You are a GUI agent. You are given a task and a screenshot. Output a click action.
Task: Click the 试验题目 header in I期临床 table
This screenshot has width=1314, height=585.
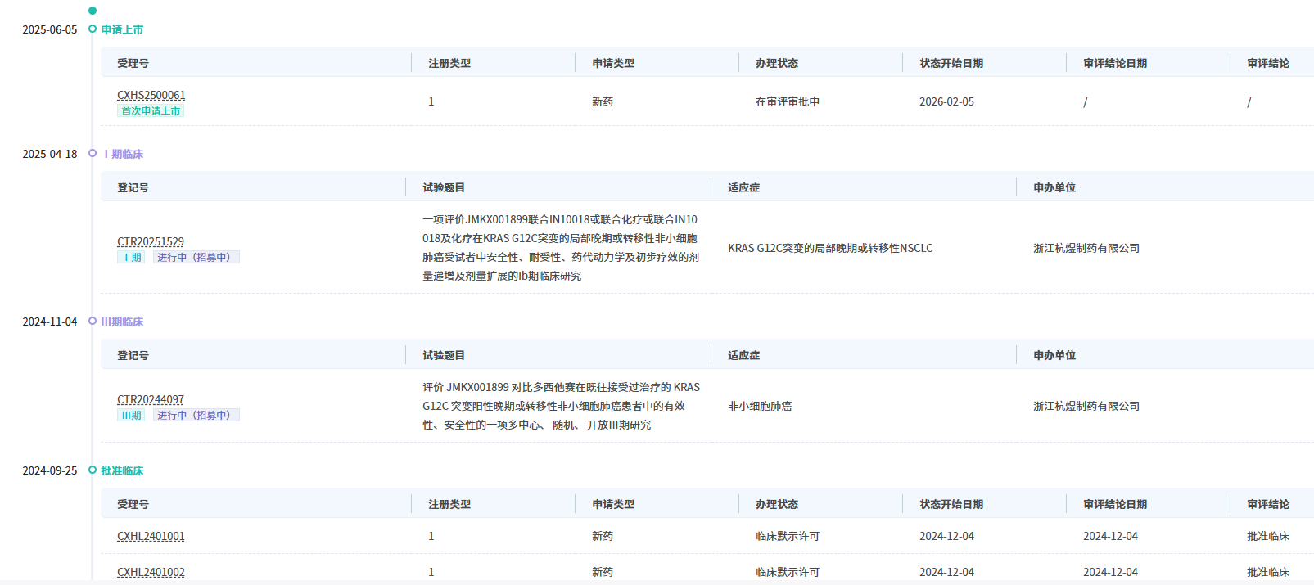(x=444, y=187)
